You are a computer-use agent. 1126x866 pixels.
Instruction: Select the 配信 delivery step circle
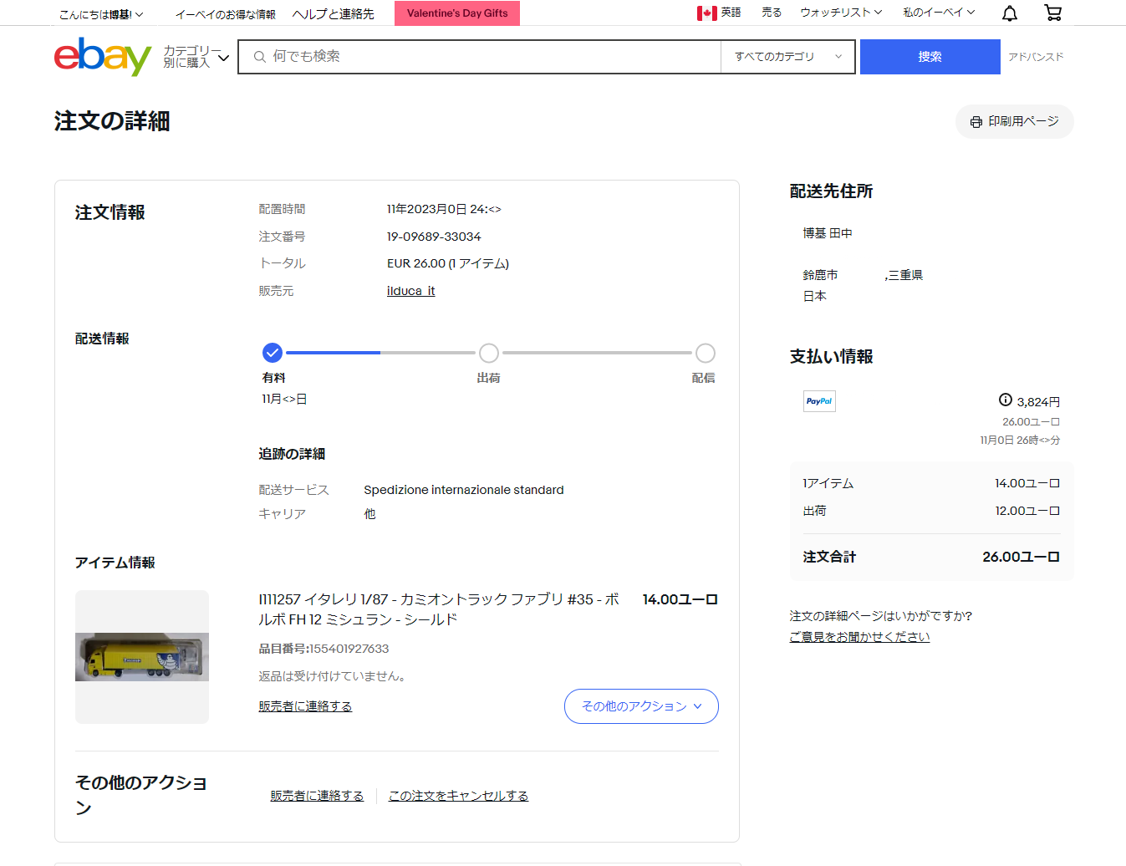click(705, 353)
